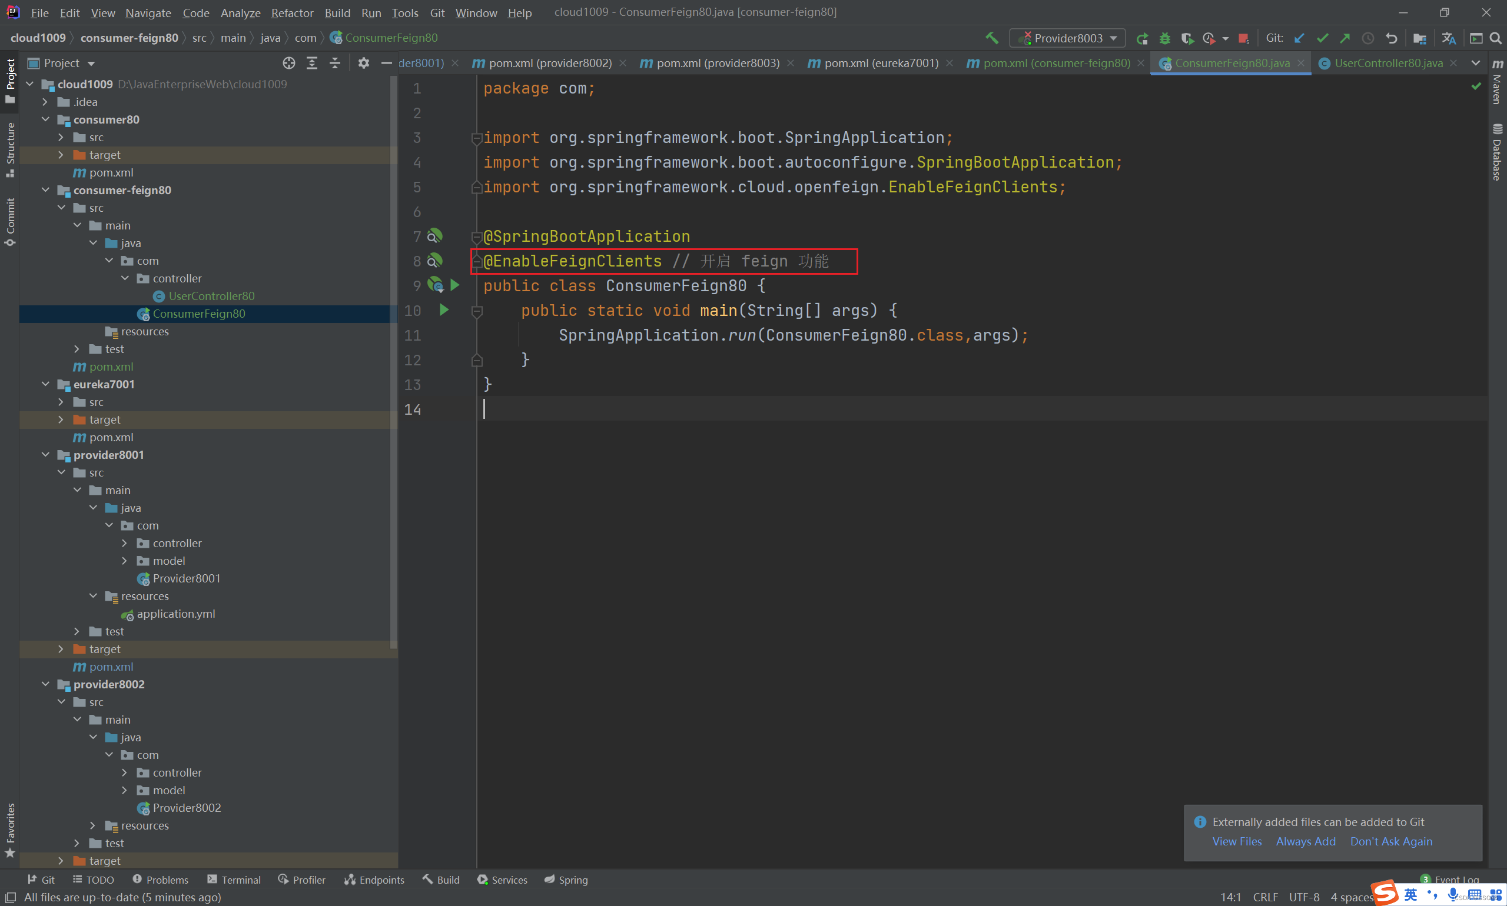
Task: Toggle the Structure tool window
Action: [10, 148]
